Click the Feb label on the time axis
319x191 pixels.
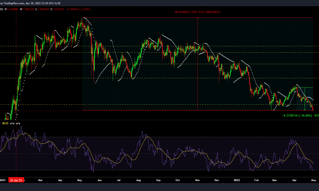[x=256, y=180]
